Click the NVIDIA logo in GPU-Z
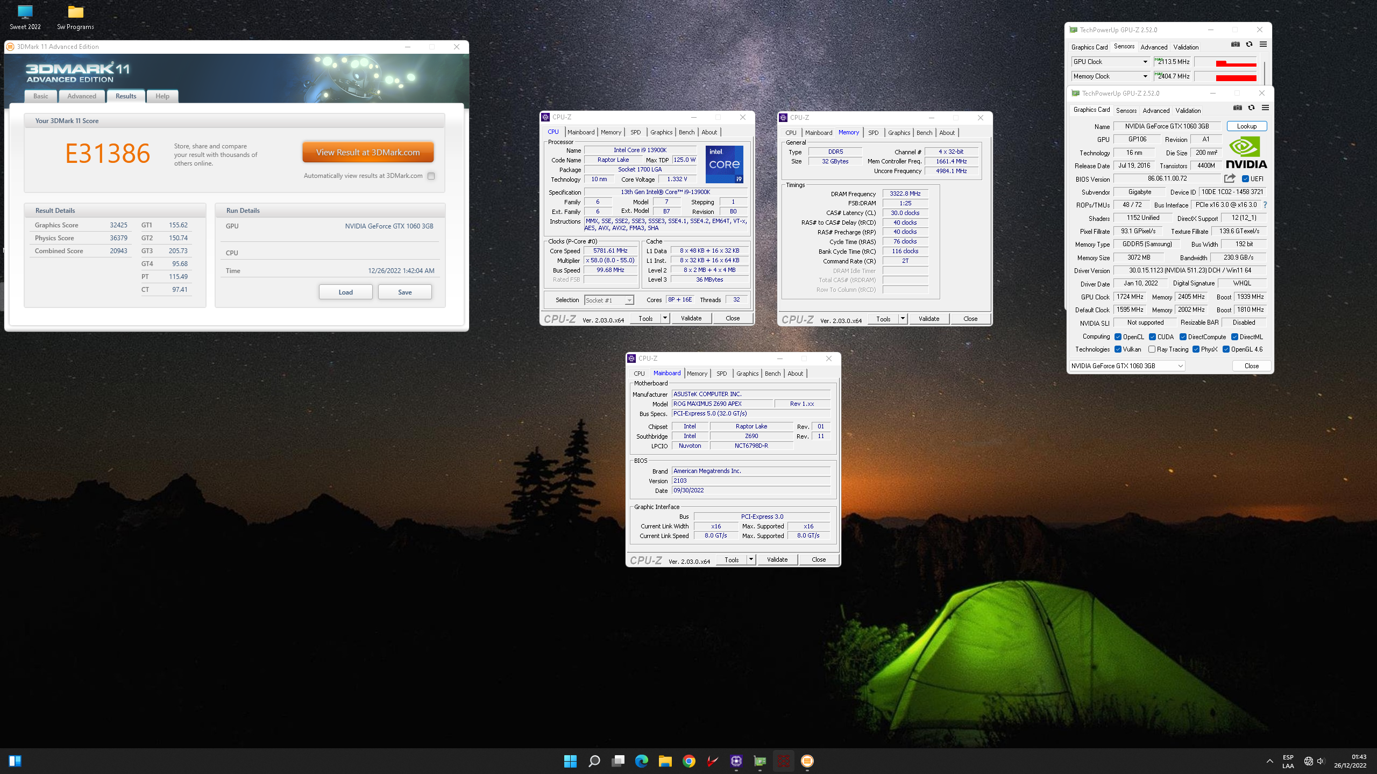Viewport: 1377px width, 774px height. [x=1246, y=153]
